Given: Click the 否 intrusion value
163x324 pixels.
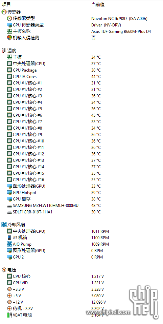Looking at the screenshot, I should [x=94, y=38].
